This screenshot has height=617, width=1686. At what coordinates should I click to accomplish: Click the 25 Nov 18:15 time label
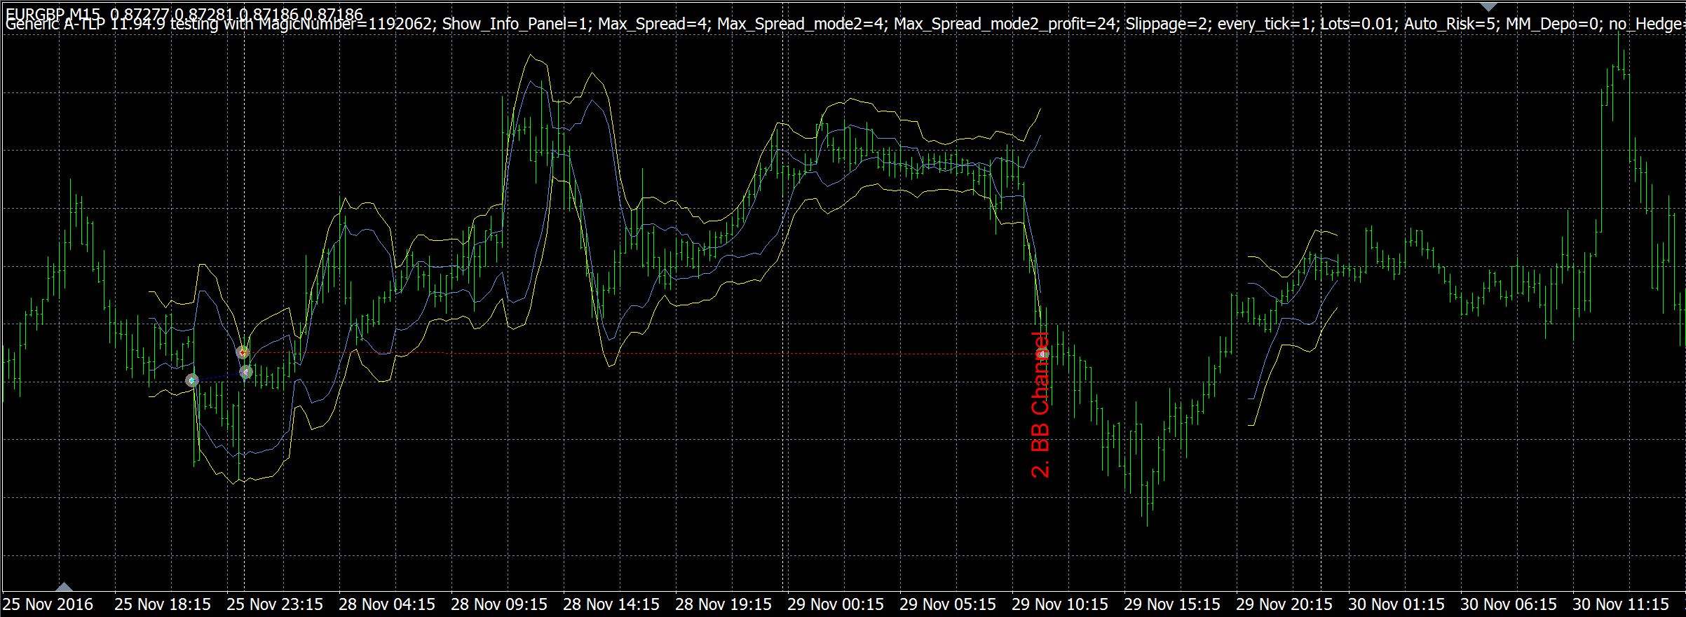point(162,604)
